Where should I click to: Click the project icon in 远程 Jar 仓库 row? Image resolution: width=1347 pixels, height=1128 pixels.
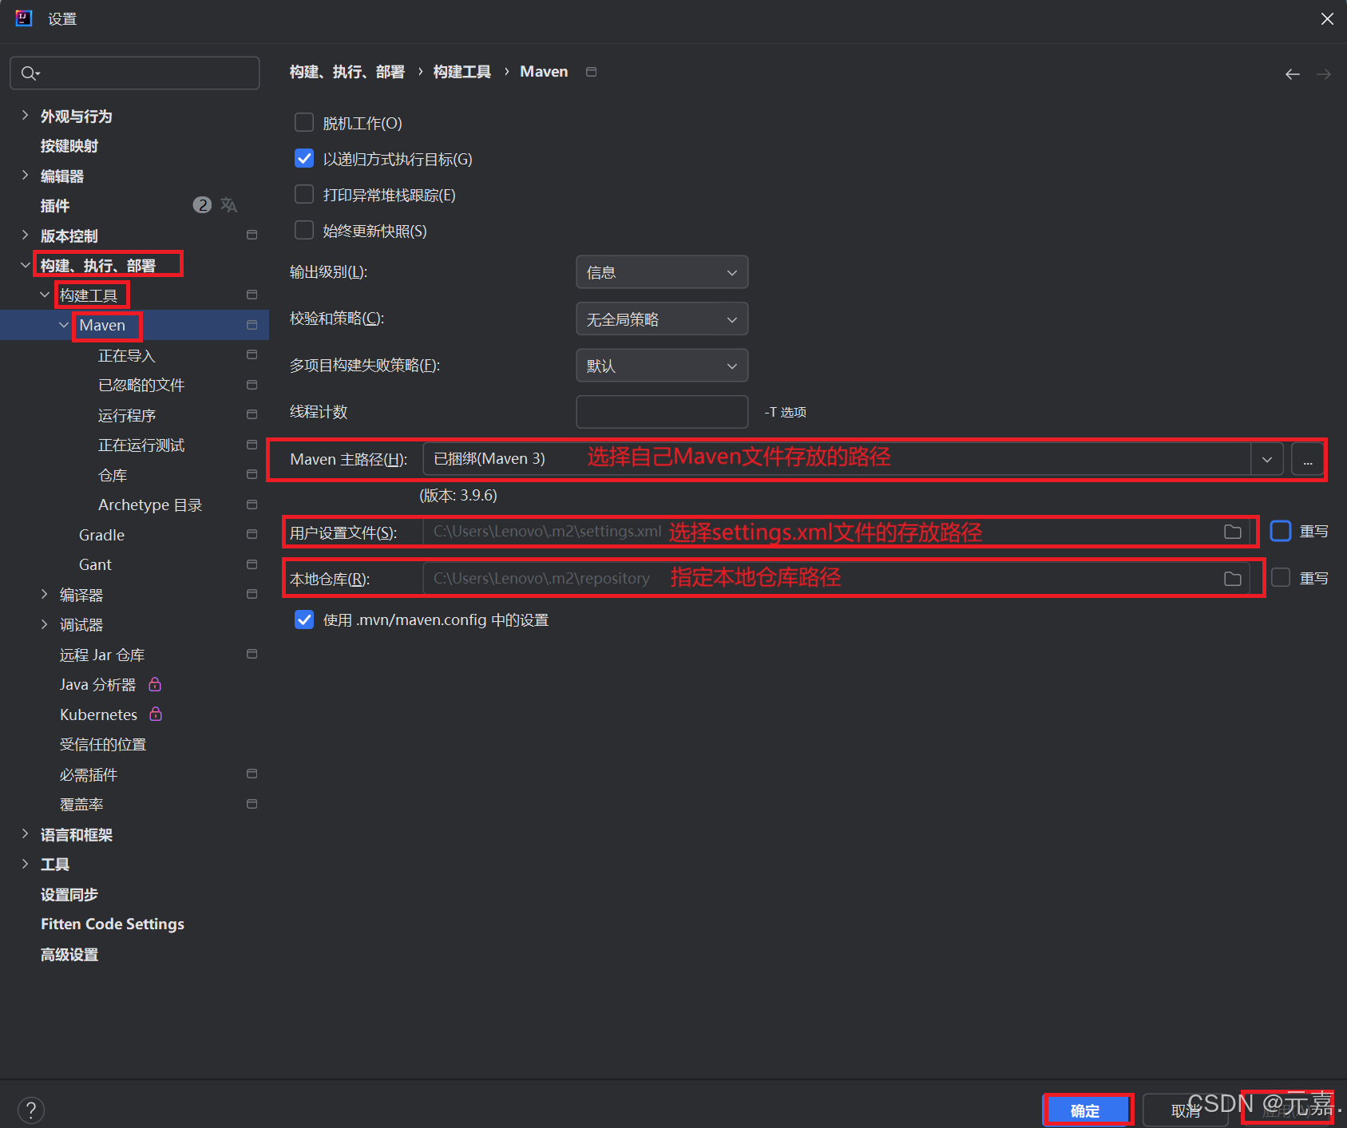click(x=252, y=654)
